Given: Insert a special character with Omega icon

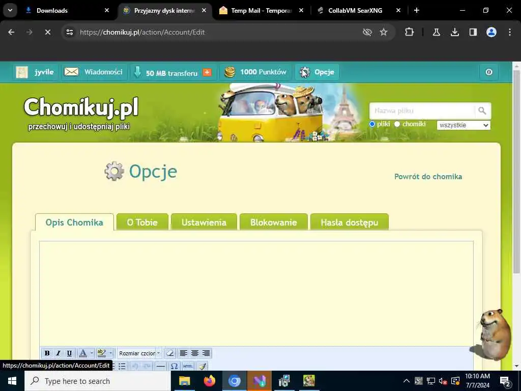Looking at the screenshot, I should (x=174, y=367).
